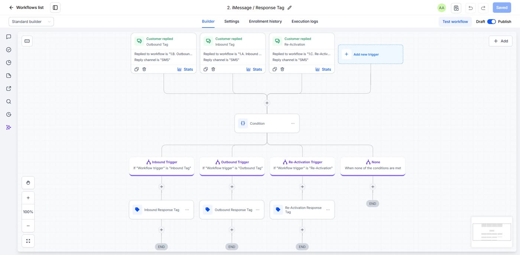Fit workflow to screen
This screenshot has height=255, width=520.
[28, 241]
